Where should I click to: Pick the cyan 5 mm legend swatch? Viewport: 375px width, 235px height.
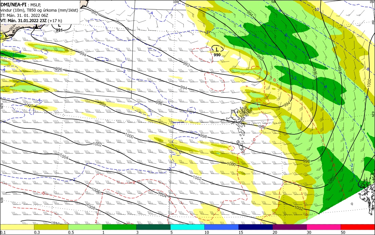click(x=187, y=227)
